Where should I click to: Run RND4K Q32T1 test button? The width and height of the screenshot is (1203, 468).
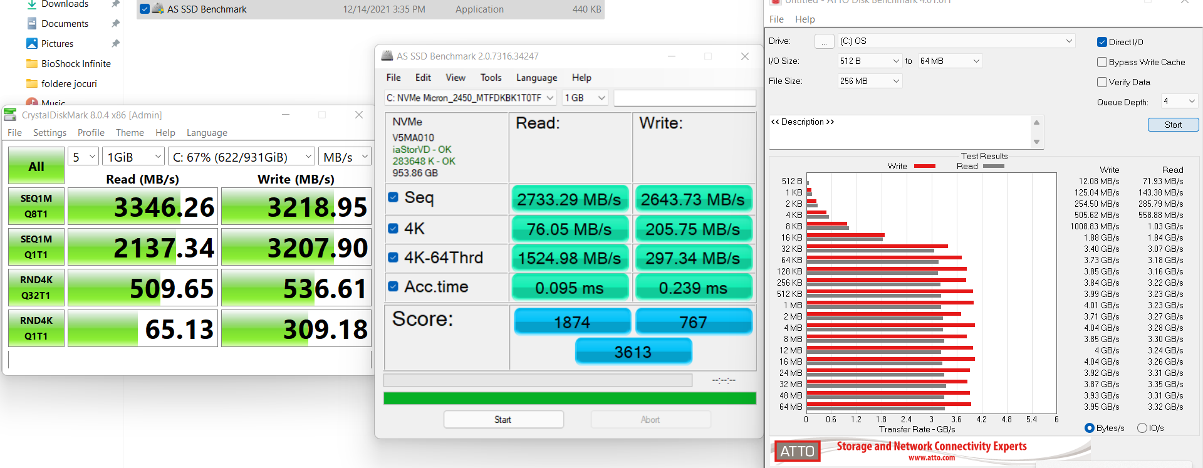(36, 288)
